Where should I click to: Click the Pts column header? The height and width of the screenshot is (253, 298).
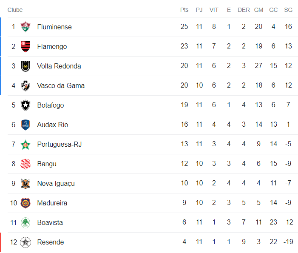click(184, 10)
